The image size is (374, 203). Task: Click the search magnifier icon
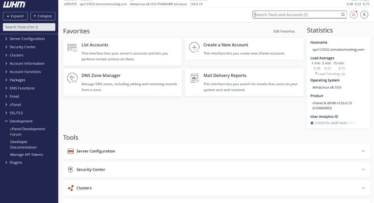[343, 15]
